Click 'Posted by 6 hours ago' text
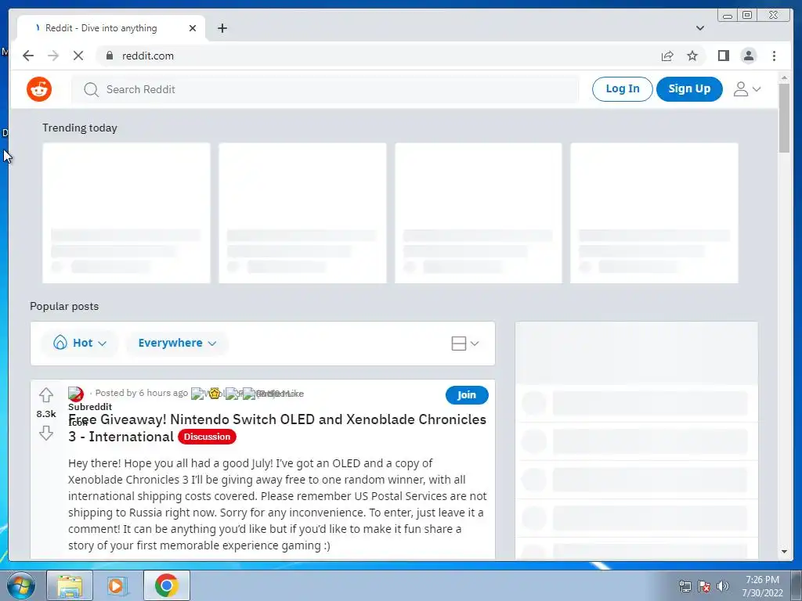 [142, 393]
